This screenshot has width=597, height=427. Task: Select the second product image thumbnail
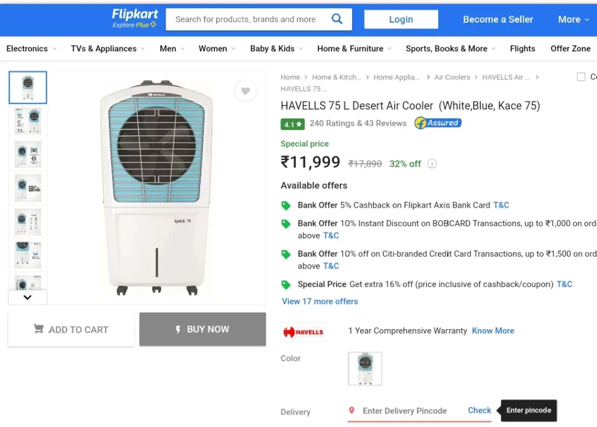pos(28,121)
